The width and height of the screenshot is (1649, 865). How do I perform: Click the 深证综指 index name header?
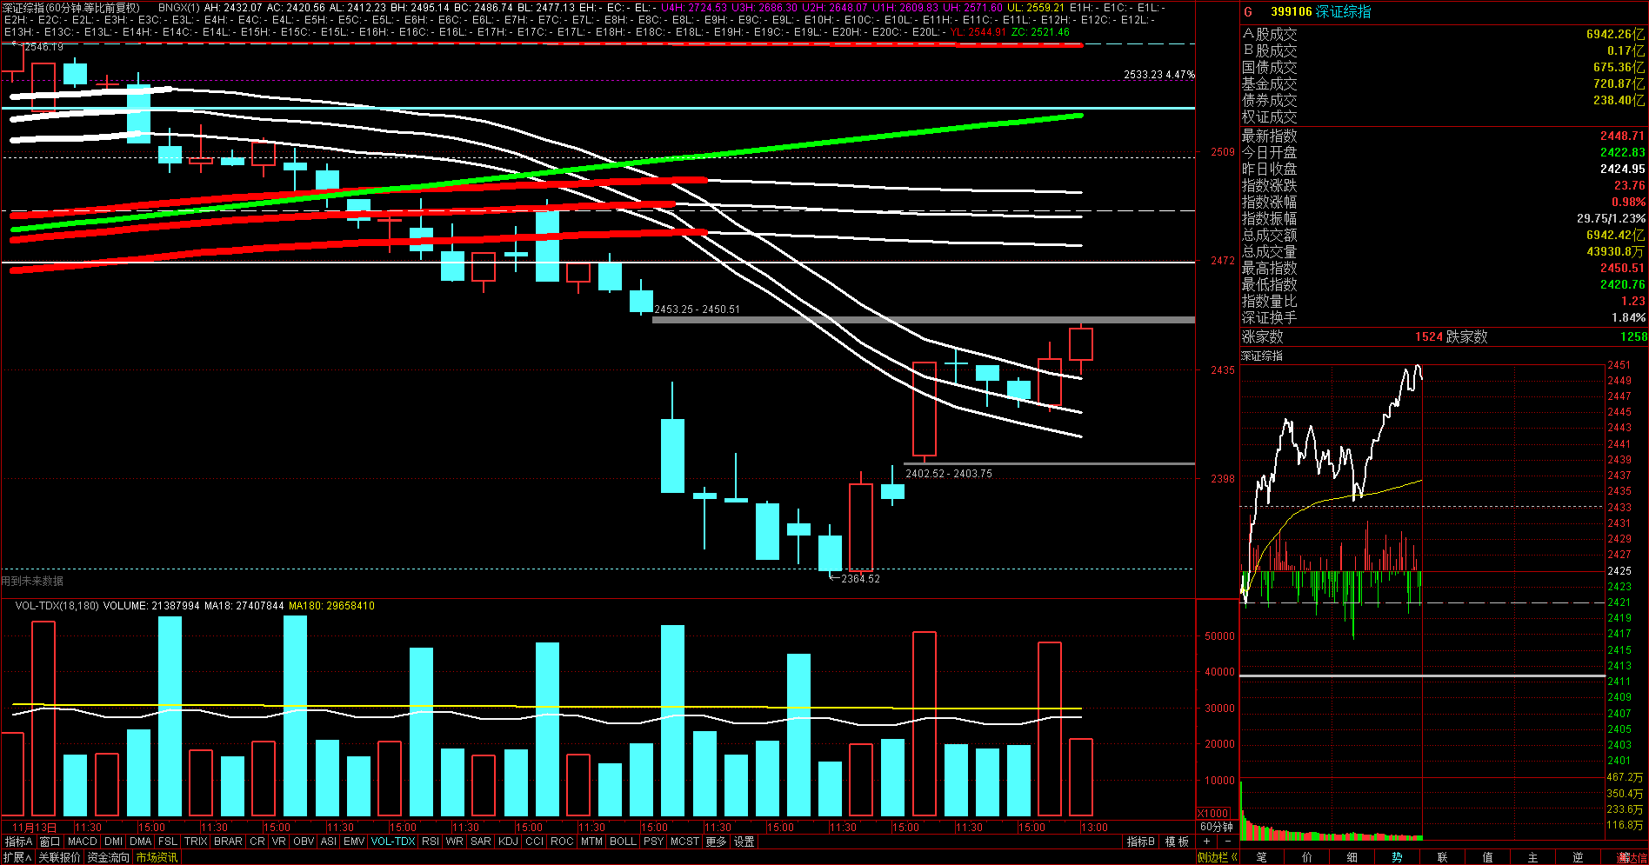tap(1343, 11)
